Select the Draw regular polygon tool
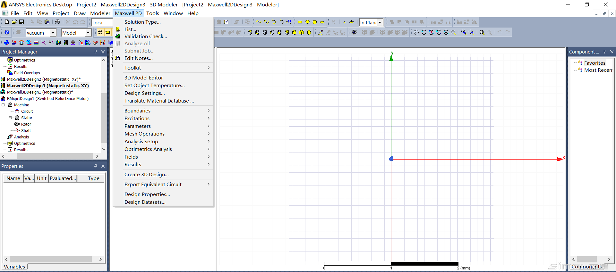 pyautogui.click(x=315, y=22)
